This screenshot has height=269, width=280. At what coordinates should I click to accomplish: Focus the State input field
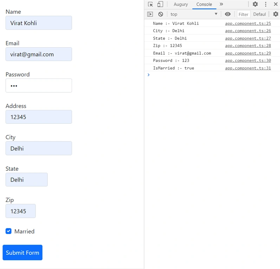coord(27,179)
